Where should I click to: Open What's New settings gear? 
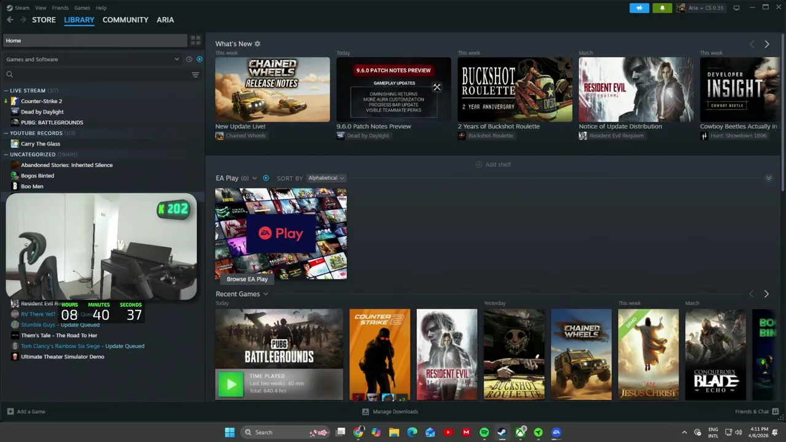pyautogui.click(x=257, y=44)
